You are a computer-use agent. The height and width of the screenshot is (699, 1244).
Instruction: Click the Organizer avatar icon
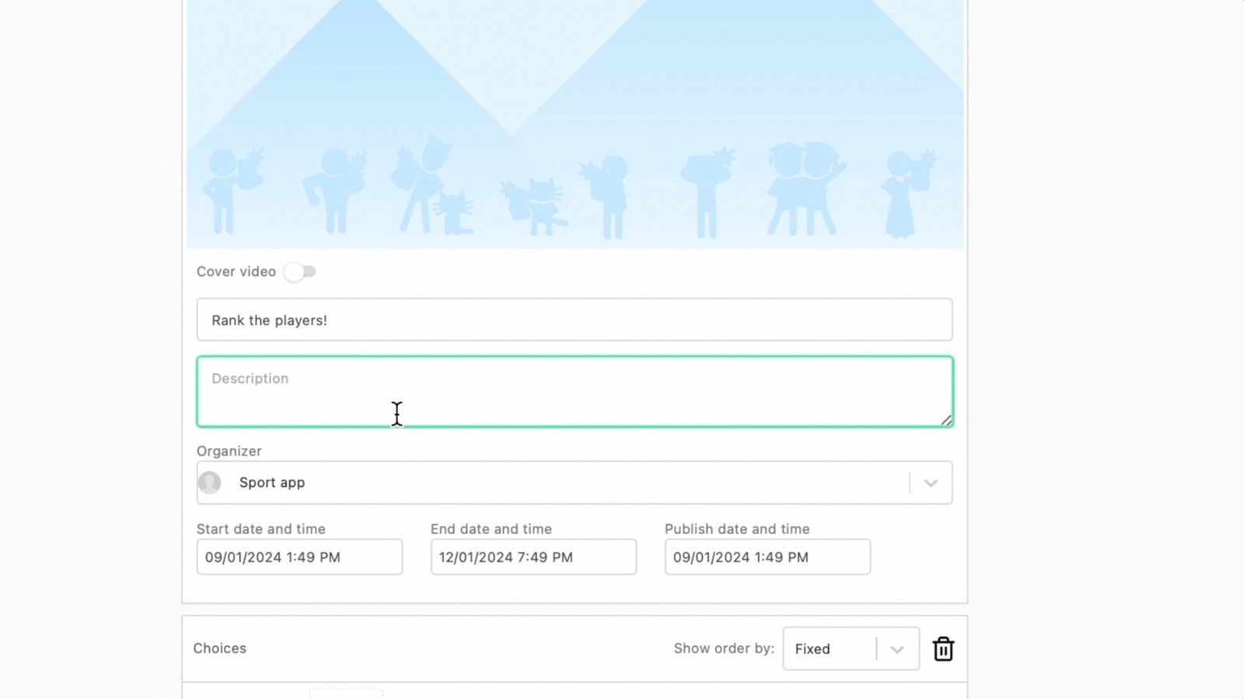coord(210,482)
